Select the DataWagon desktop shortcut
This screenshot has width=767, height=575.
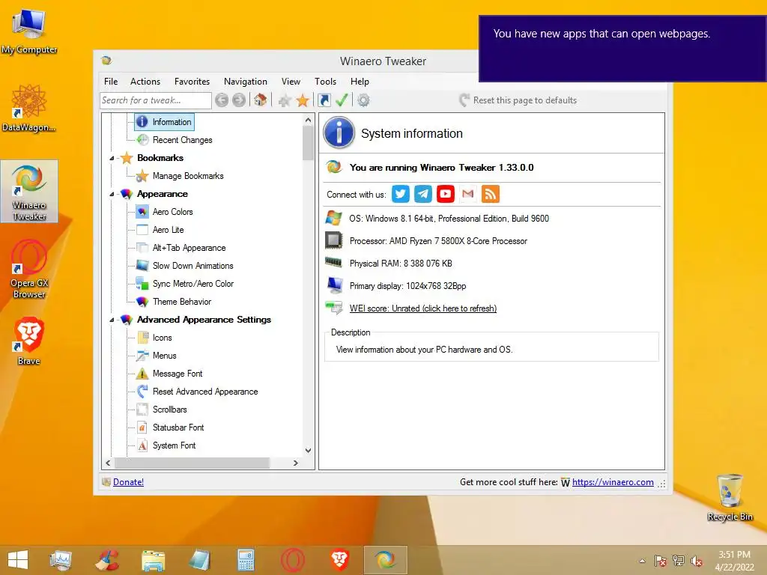29,108
